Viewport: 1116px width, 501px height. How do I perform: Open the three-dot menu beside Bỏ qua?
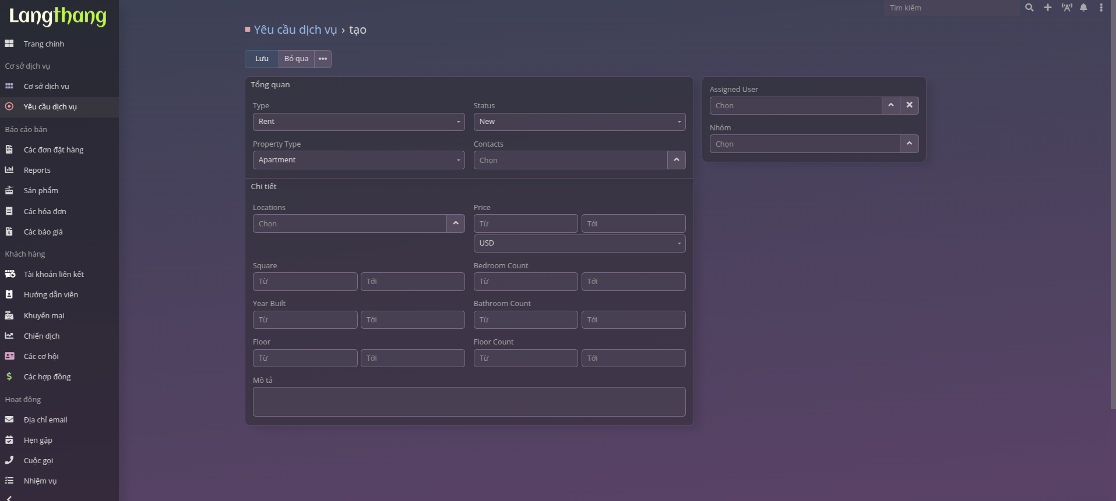(323, 59)
